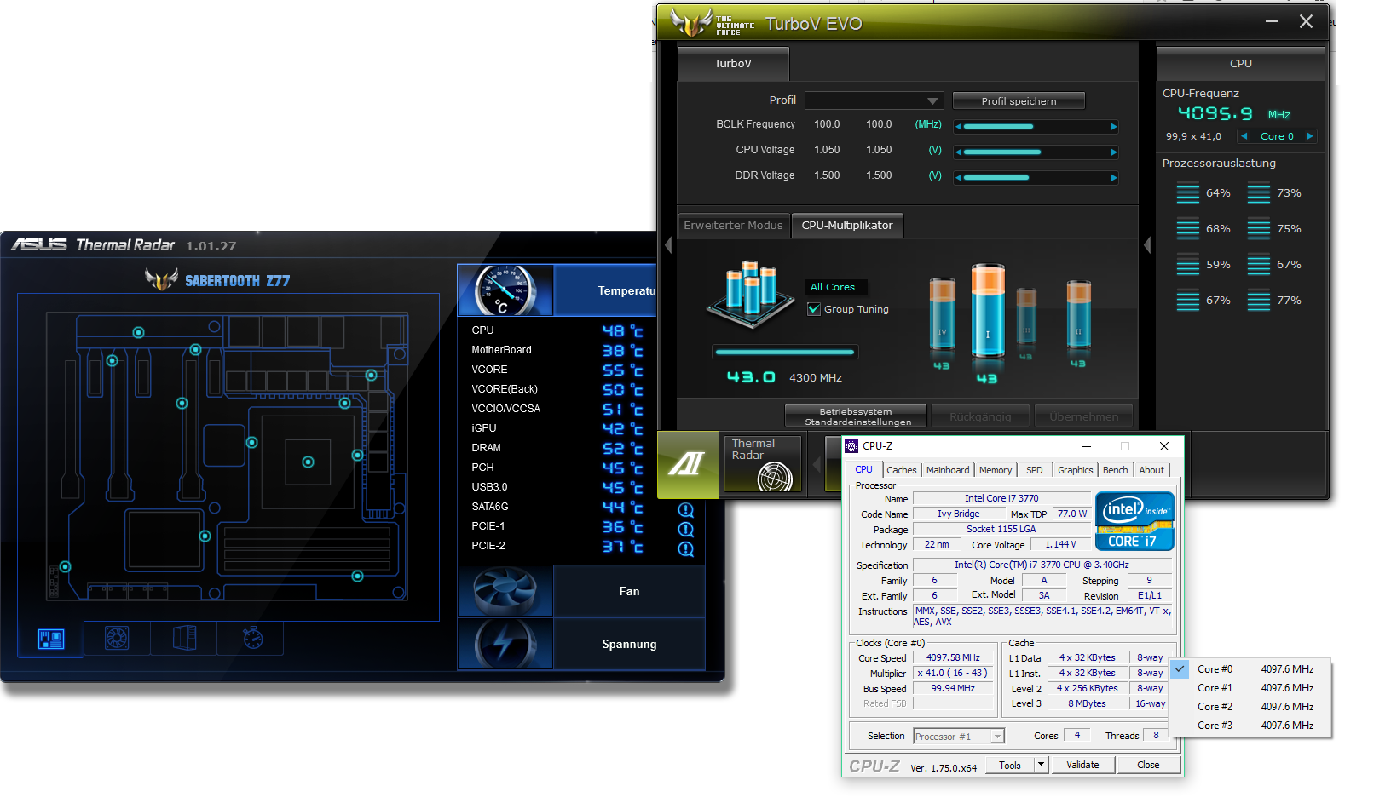Click the sensor marker in the CPU socket center
The height and width of the screenshot is (809, 1391).
[308, 462]
